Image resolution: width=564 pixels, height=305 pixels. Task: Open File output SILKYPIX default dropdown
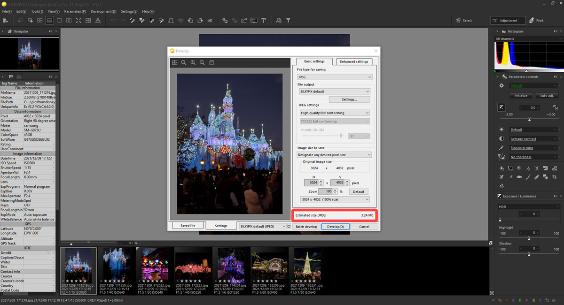tap(335, 91)
